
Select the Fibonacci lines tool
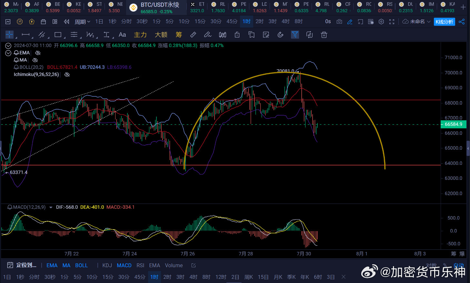tap(74, 35)
